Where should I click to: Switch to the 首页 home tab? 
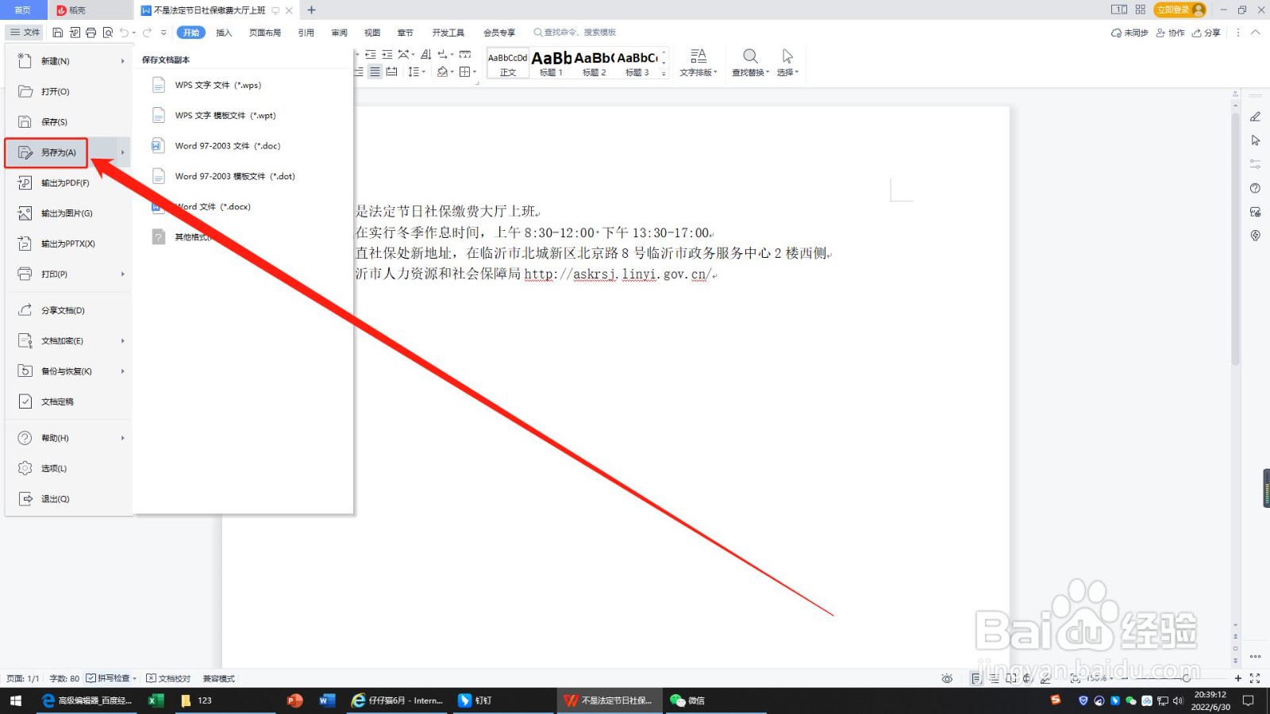click(x=23, y=10)
